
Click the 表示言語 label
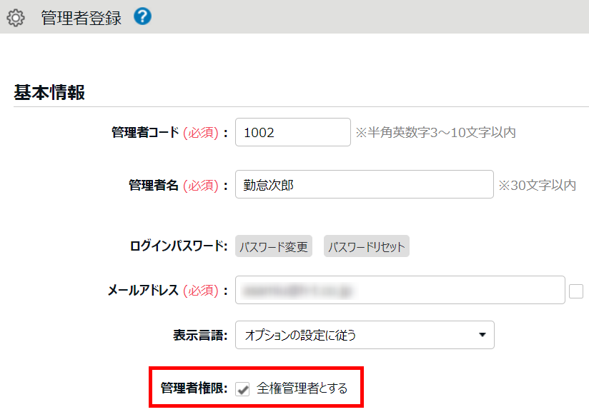[x=200, y=334]
